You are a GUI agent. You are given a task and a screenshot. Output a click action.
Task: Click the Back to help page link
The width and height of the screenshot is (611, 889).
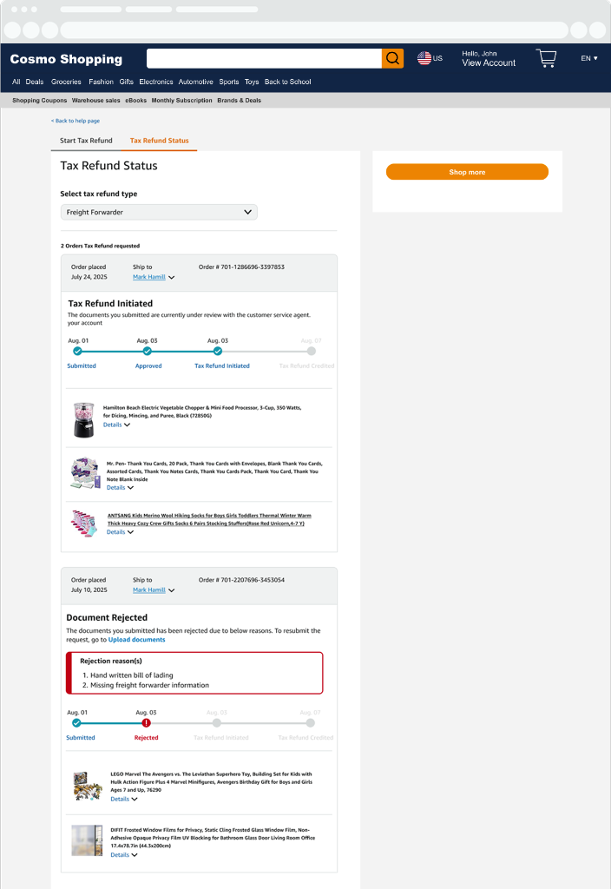click(x=76, y=121)
